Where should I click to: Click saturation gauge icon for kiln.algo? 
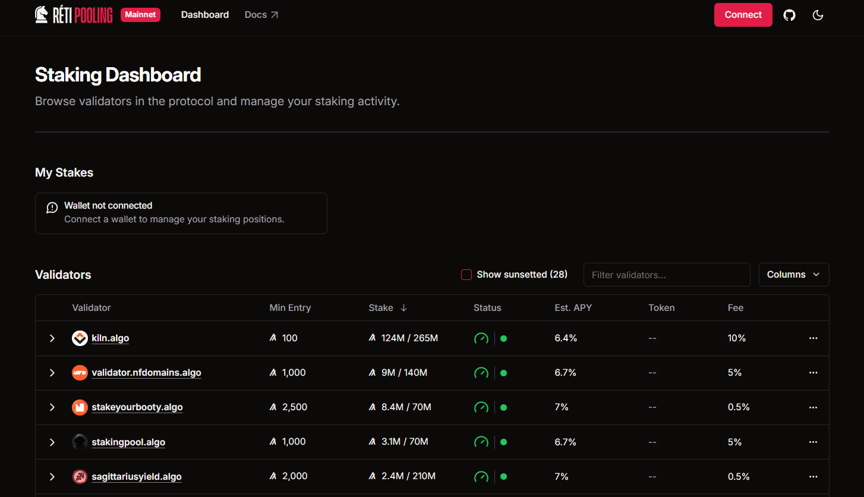tap(481, 338)
